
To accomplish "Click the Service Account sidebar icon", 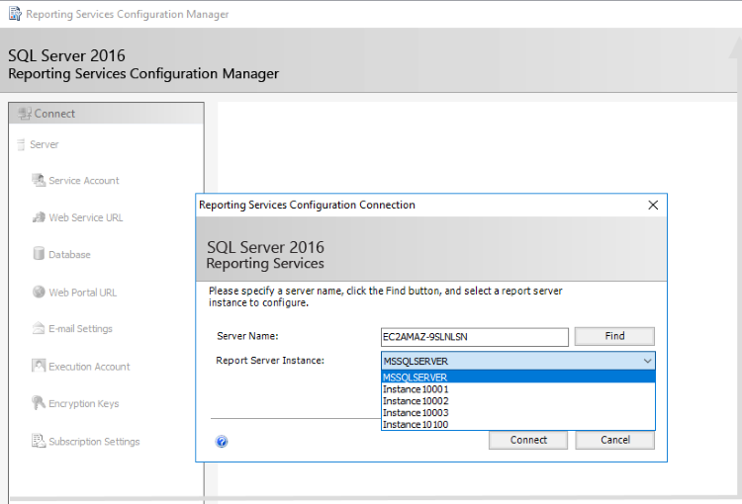I will coord(39,181).
